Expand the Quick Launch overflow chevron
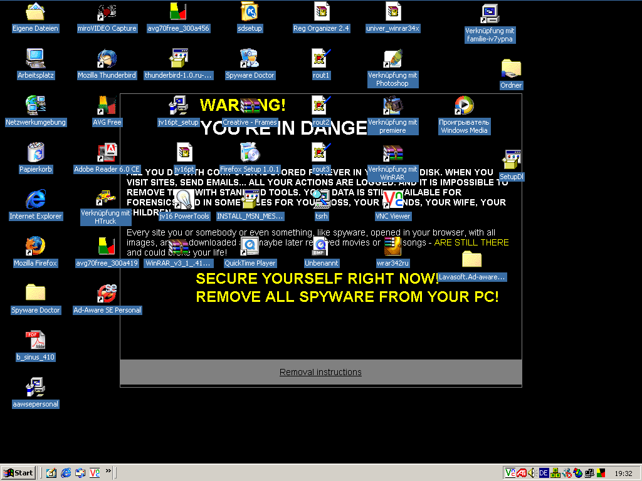The width and height of the screenshot is (642, 481). pyautogui.click(x=108, y=471)
